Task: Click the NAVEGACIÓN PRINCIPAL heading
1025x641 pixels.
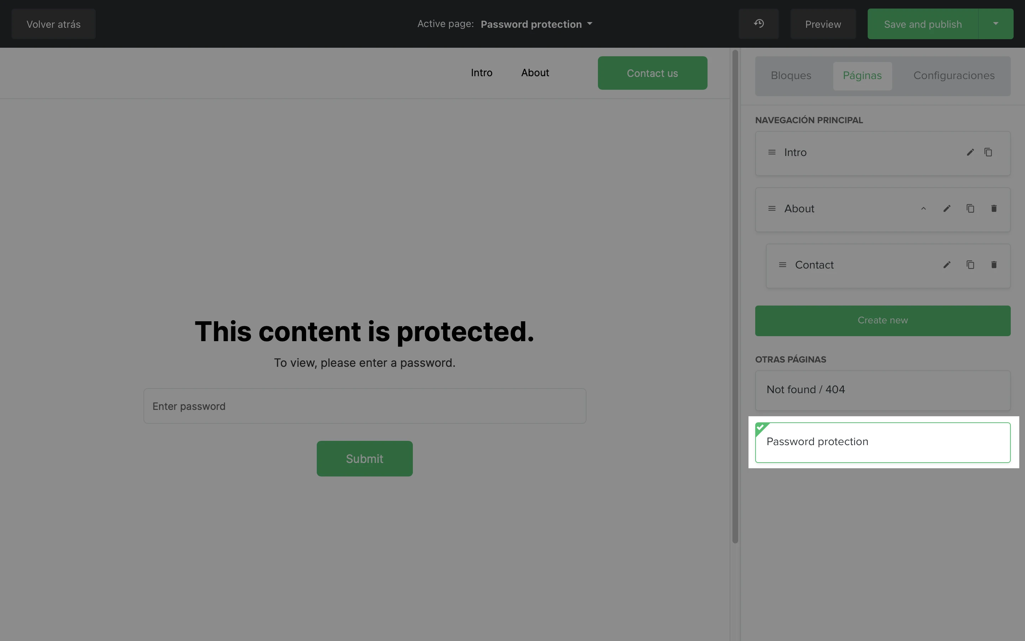Action: click(809, 120)
